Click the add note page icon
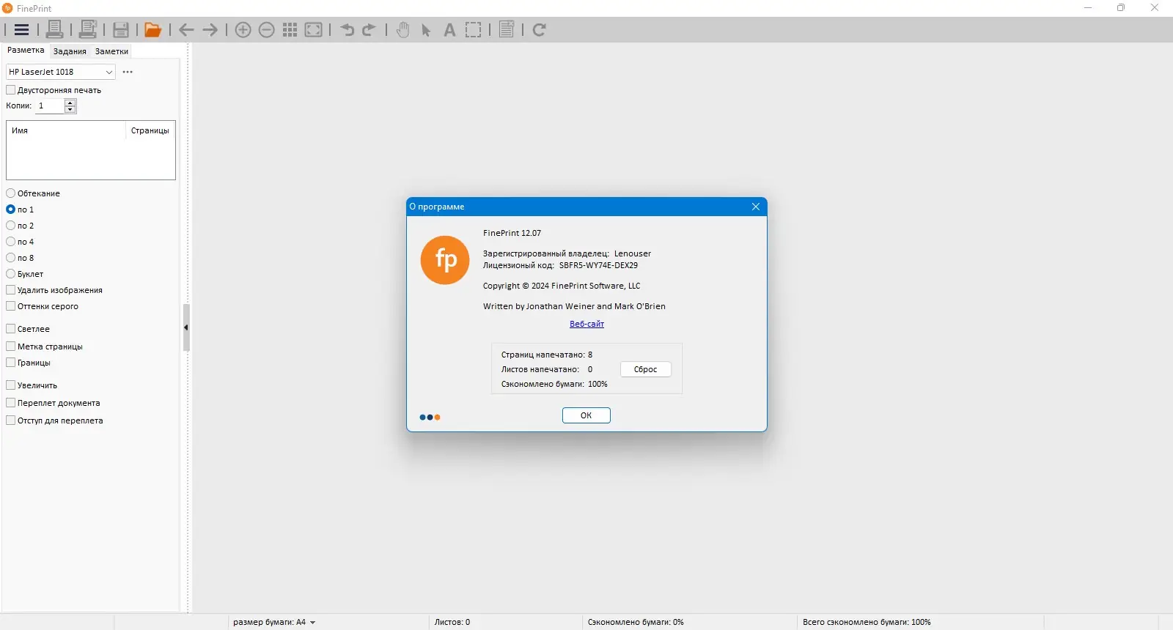 [507, 29]
